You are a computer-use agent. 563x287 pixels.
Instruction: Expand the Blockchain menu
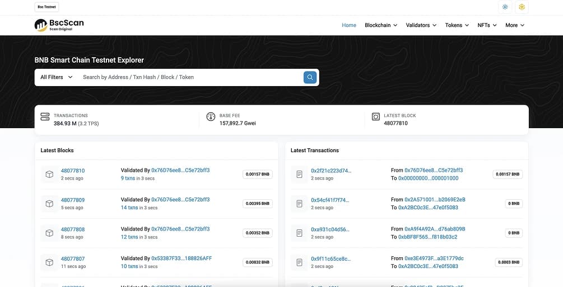point(381,25)
